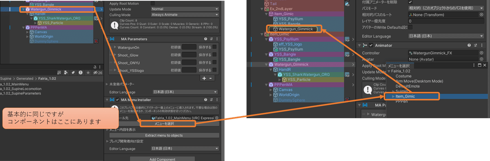
Task: Click the レイヤー優先度 value field
Action: (446, 21)
